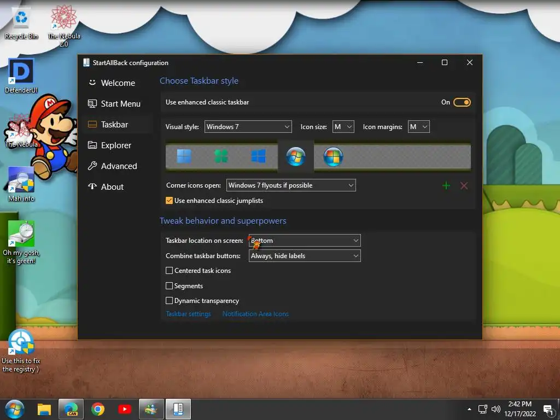560x420 pixels.
Task: Uncheck Use enhanced classic jumplists
Action: pyautogui.click(x=170, y=201)
